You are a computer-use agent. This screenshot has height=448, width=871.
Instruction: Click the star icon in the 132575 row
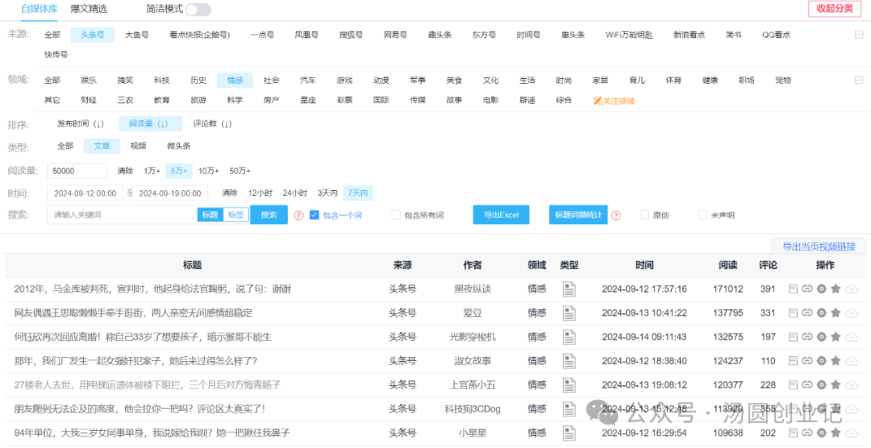(x=836, y=337)
